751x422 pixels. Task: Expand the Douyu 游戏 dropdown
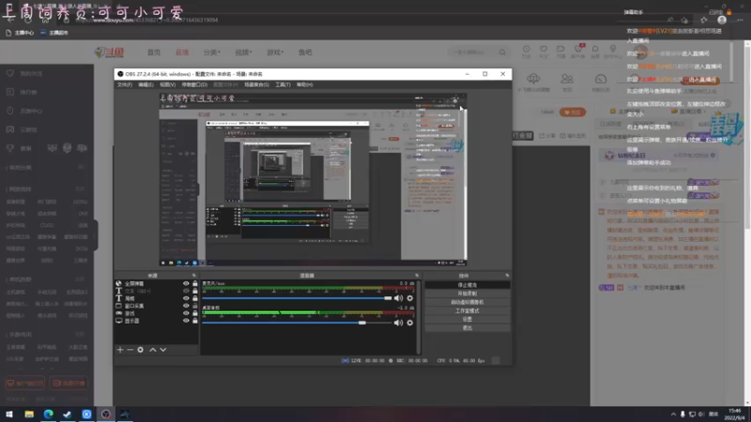[x=275, y=53]
